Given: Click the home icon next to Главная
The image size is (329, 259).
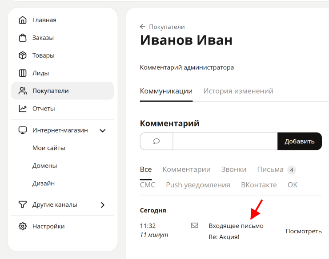Looking at the screenshot, I should click(23, 20).
